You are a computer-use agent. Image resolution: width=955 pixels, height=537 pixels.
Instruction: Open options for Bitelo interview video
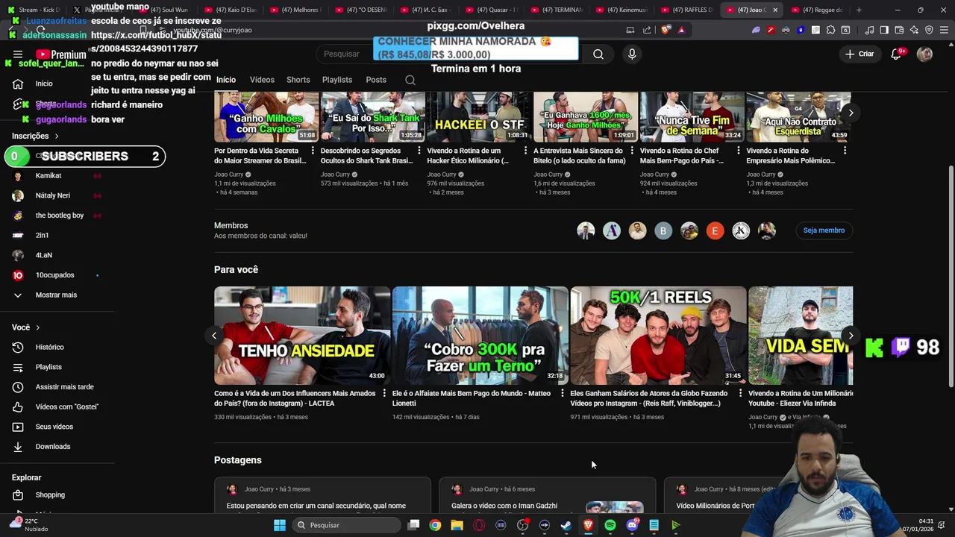point(631,151)
